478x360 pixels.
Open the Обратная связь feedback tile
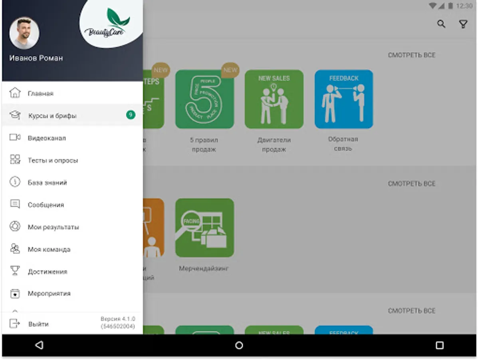[343, 99]
